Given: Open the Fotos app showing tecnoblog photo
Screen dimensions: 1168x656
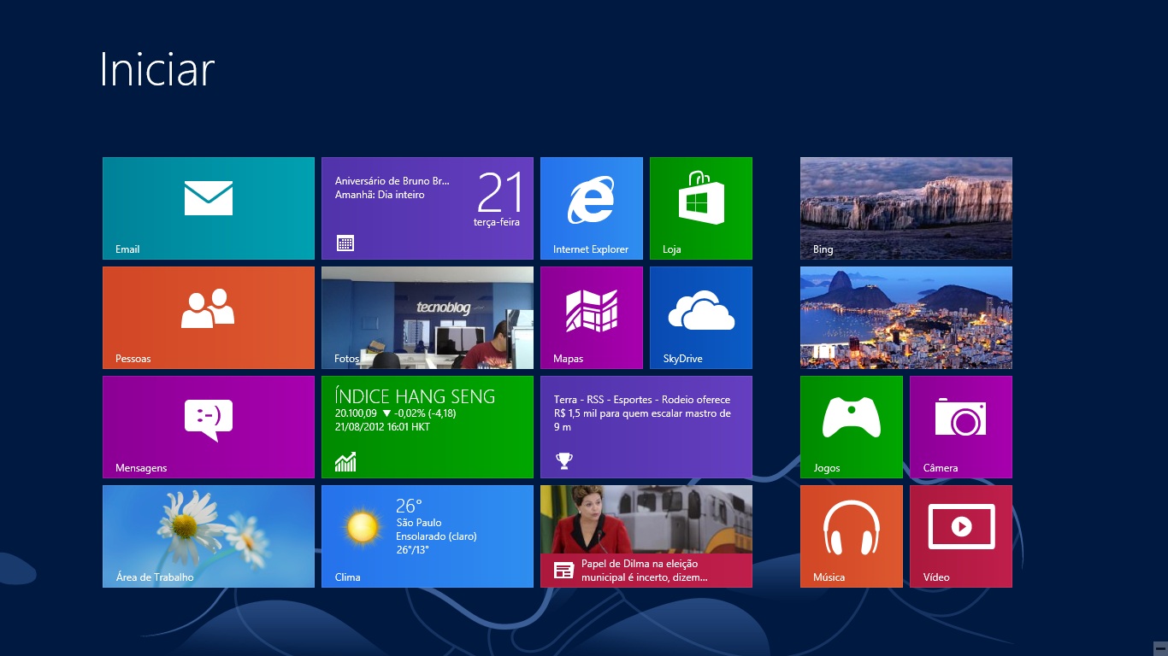Looking at the screenshot, I should (x=427, y=317).
